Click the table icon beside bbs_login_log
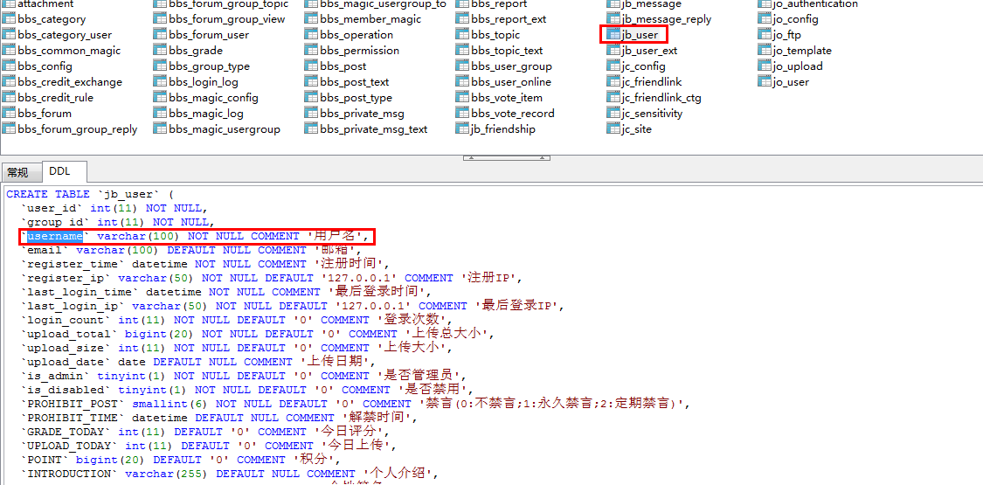Viewport: 983px width, 485px height. tap(160, 82)
